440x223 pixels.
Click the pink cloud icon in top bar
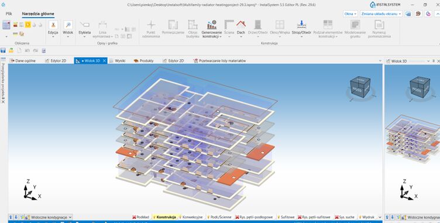[x=428, y=13]
